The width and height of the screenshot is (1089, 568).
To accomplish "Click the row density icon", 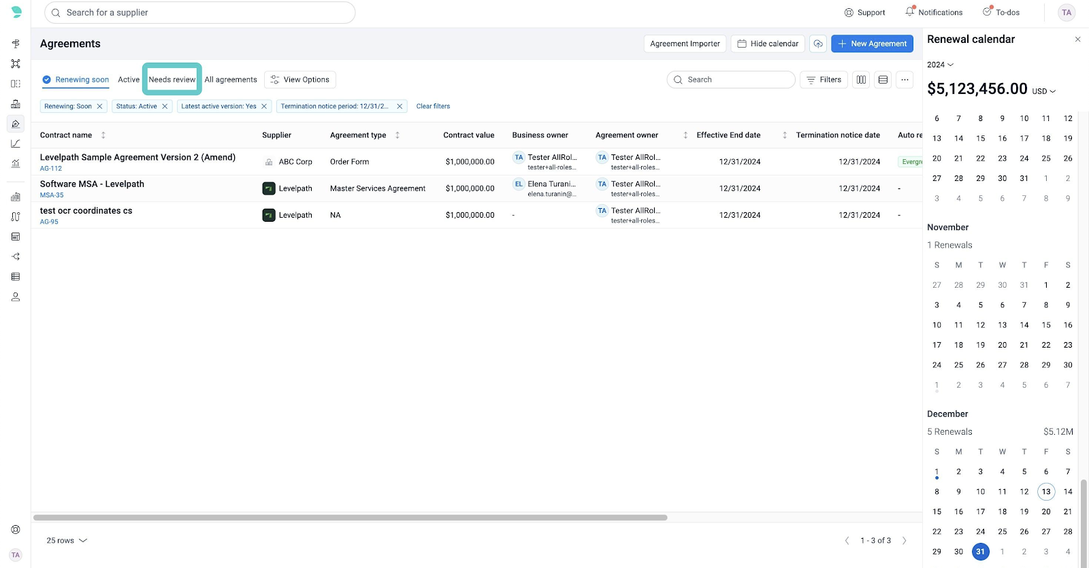I will (x=883, y=80).
